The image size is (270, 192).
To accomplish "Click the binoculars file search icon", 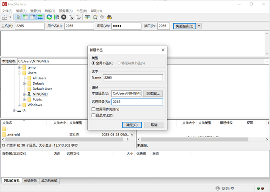I will coord(110,17).
